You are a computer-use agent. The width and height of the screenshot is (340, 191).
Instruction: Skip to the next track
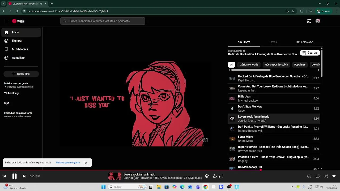tap(24, 176)
